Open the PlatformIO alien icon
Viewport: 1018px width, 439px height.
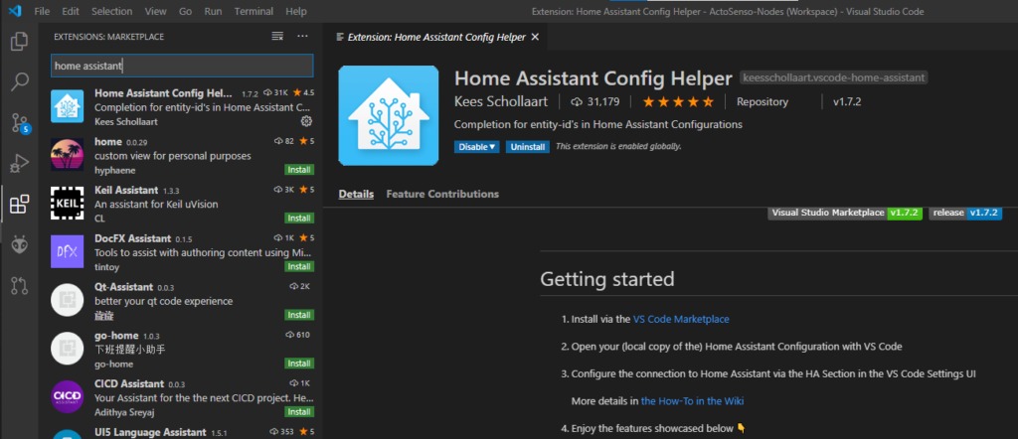pos(20,244)
